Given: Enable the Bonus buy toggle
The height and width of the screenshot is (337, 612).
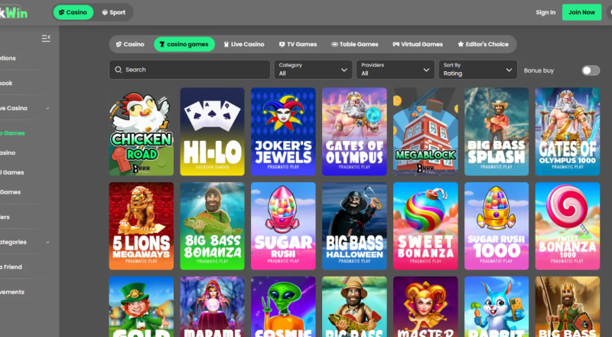Looking at the screenshot, I should (x=591, y=70).
